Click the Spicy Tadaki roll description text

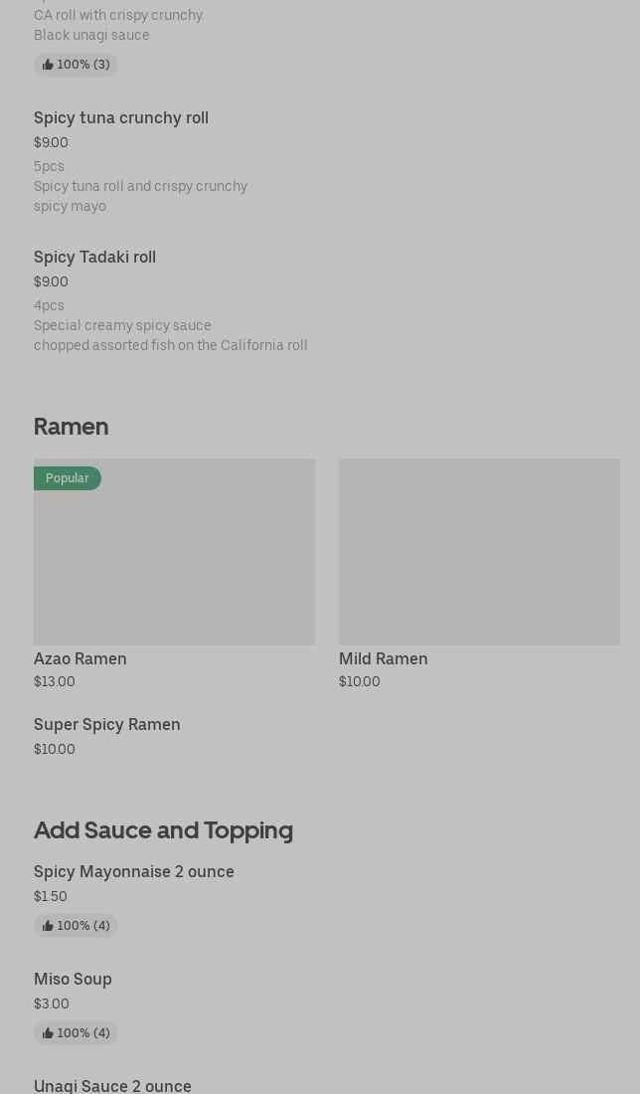(x=170, y=336)
